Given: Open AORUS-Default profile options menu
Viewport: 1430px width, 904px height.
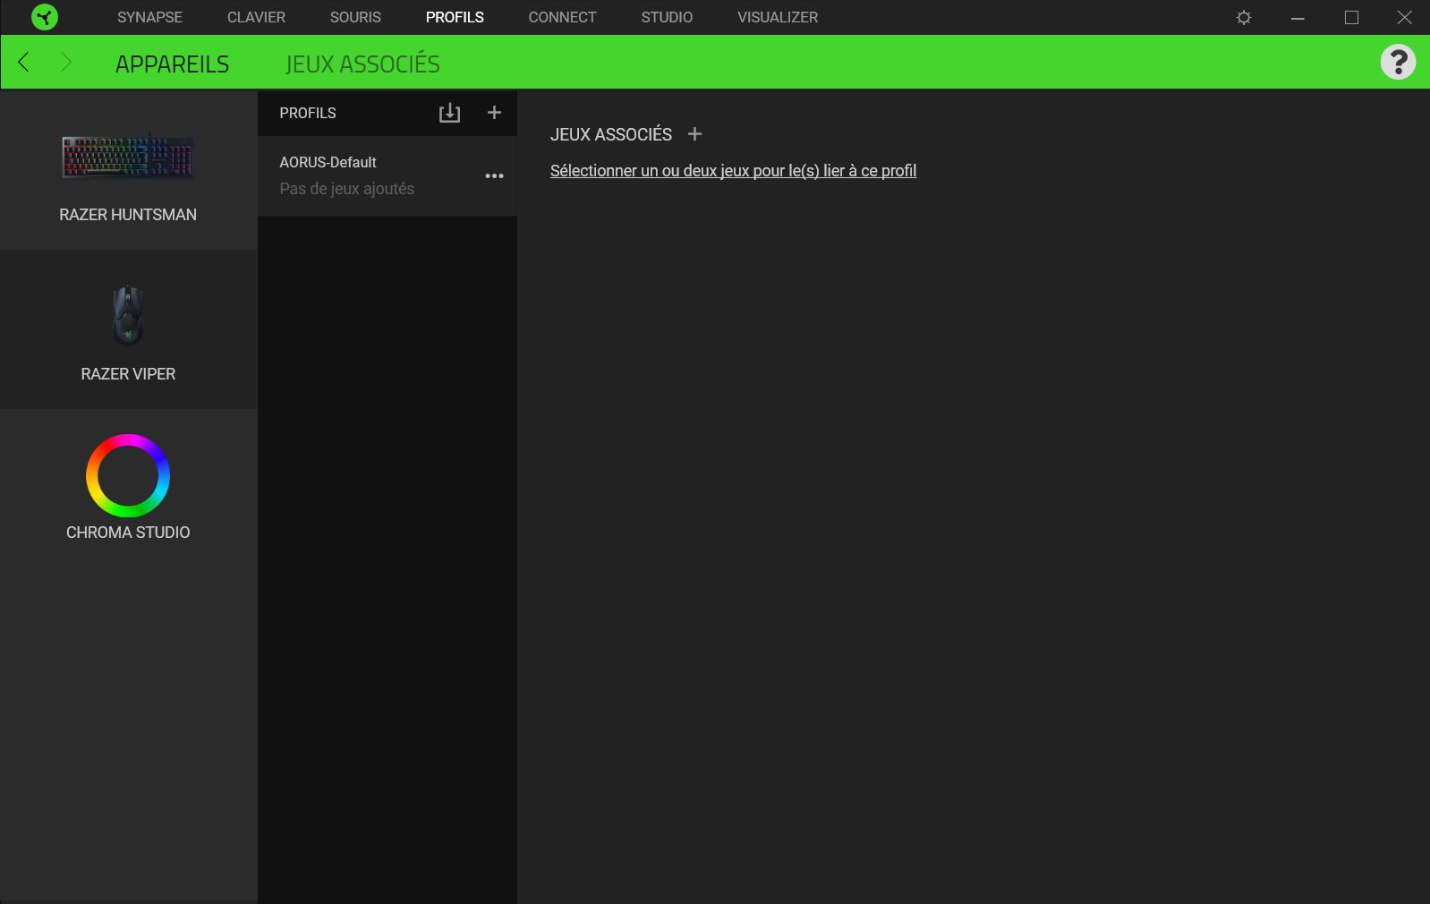Looking at the screenshot, I should pos(494,176).
